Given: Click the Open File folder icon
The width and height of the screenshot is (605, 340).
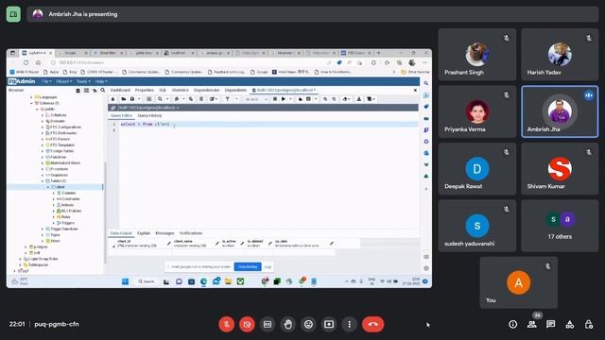Looking at the screenshot, I should [124, 99].
